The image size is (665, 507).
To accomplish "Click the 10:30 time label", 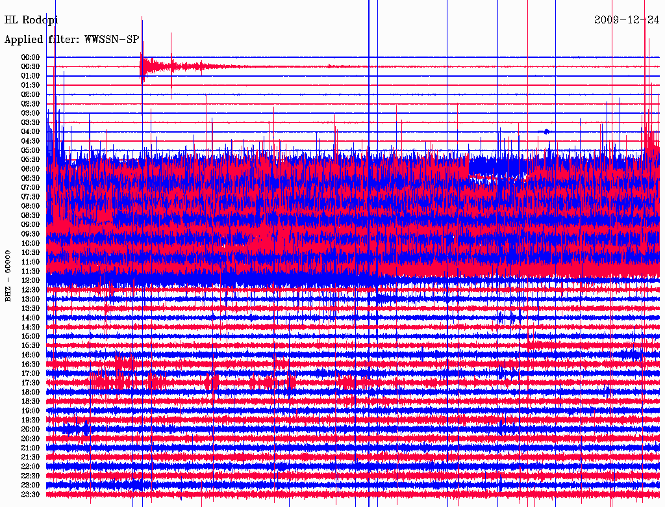I will click(x=31, y=252).
